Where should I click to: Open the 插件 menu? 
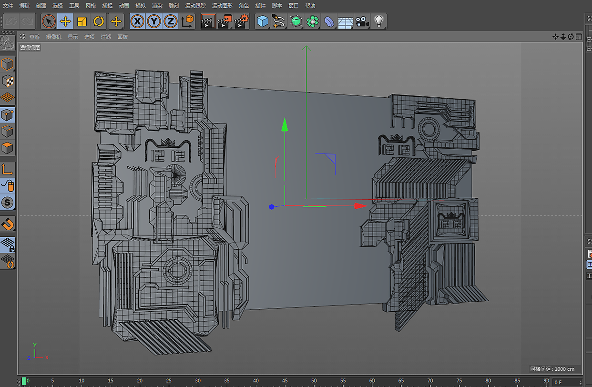point(260,6)
